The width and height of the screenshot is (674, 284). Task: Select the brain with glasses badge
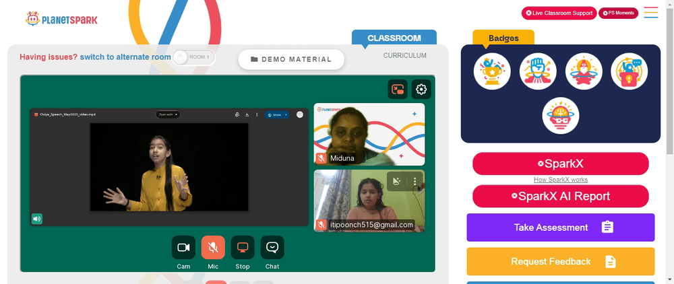tap(561, 115)
